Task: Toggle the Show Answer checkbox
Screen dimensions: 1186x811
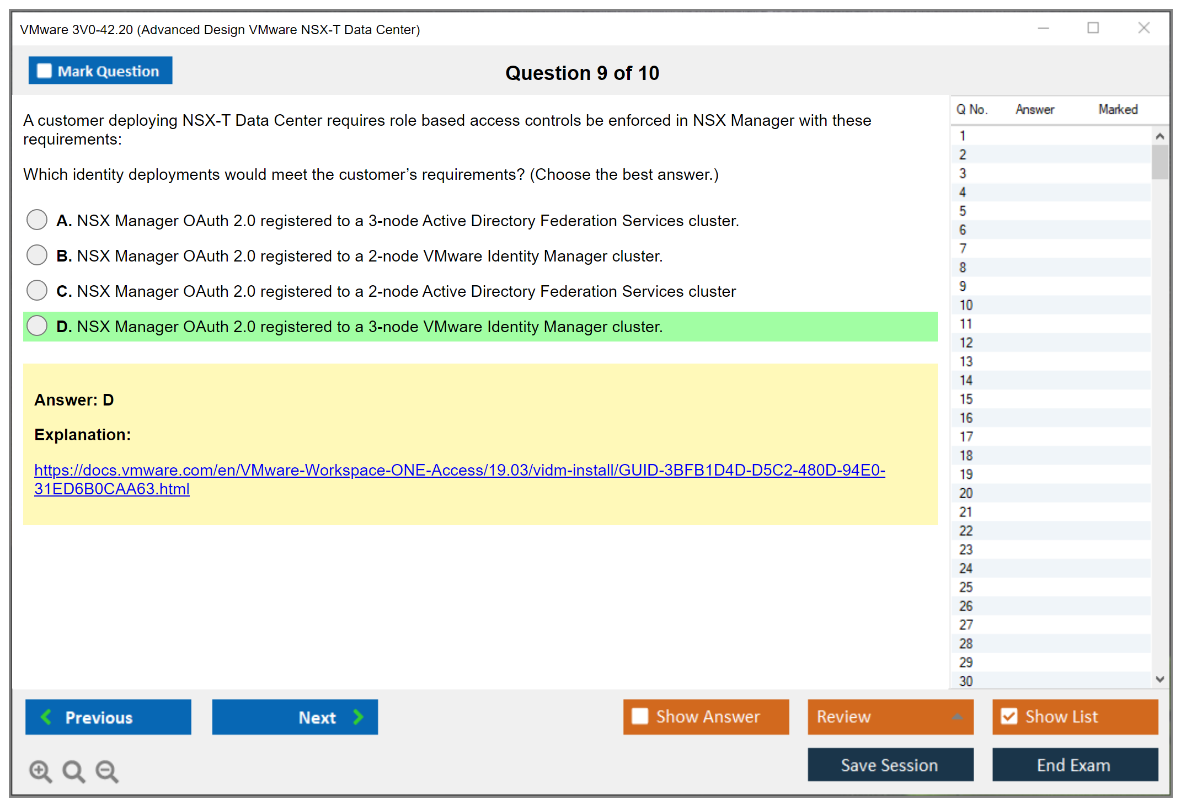Action: [x=640, y=716]
